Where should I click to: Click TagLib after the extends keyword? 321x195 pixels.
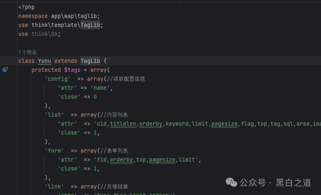coord(90,61)
